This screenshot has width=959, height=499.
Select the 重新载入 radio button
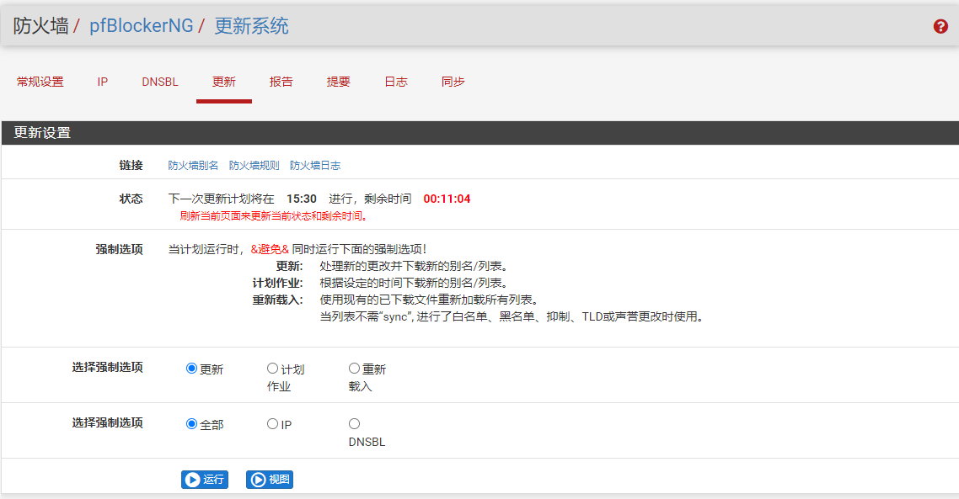click(354, 369)
